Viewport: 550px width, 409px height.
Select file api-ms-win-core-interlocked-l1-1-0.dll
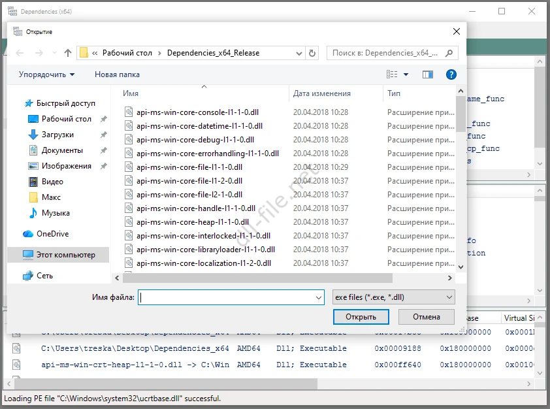pyautogui.click(x=203, y=236)
